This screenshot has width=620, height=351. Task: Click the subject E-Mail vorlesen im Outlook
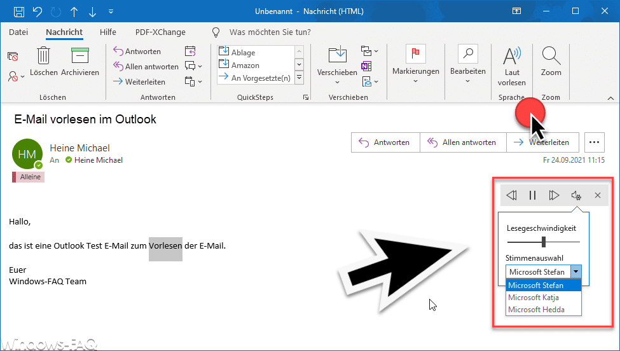coord(85,119)
